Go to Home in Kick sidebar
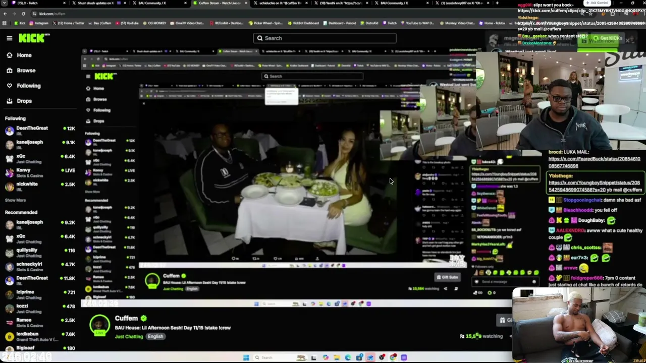Screen dimensions: 646x363 [19, 55]
